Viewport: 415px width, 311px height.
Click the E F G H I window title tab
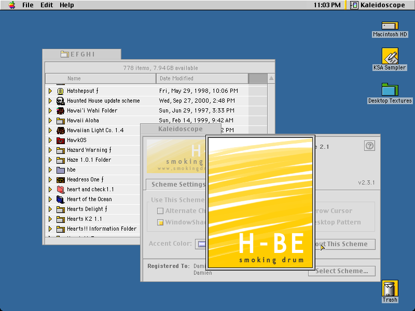[x=82, y=54]
